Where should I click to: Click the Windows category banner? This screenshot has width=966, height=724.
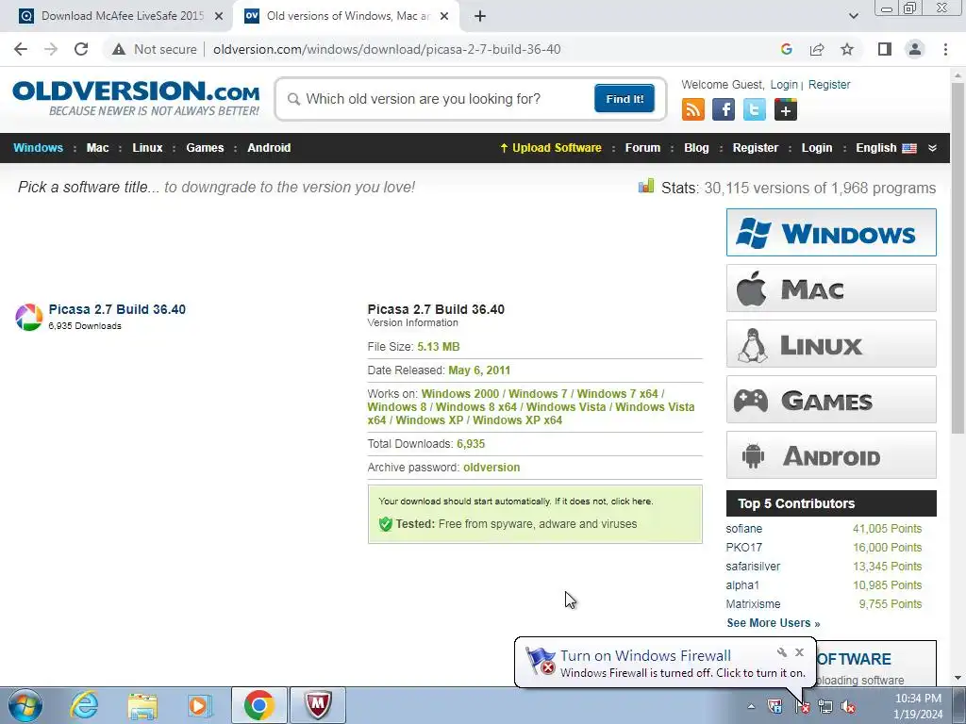click(831, 232)
